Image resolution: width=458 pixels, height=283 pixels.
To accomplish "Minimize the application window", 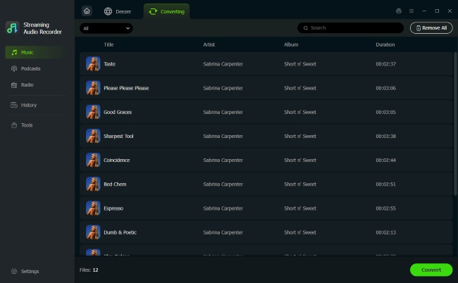I will [424, 11].
